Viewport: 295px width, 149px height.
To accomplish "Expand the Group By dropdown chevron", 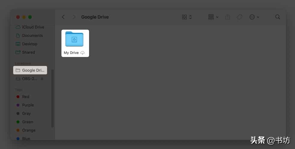I will (217, 17).
